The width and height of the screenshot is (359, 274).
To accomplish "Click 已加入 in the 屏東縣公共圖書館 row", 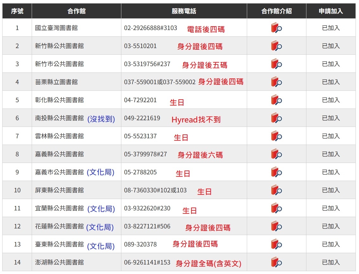I will click(x=331, y=190).
